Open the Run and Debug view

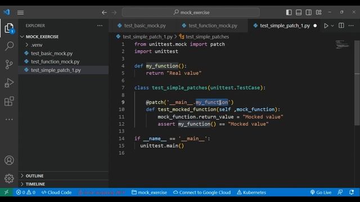9,82
